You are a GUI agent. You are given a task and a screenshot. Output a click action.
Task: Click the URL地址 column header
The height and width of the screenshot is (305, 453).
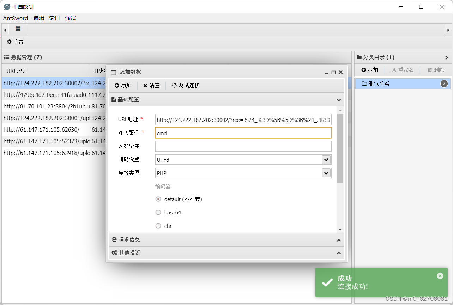click(46, 71)
